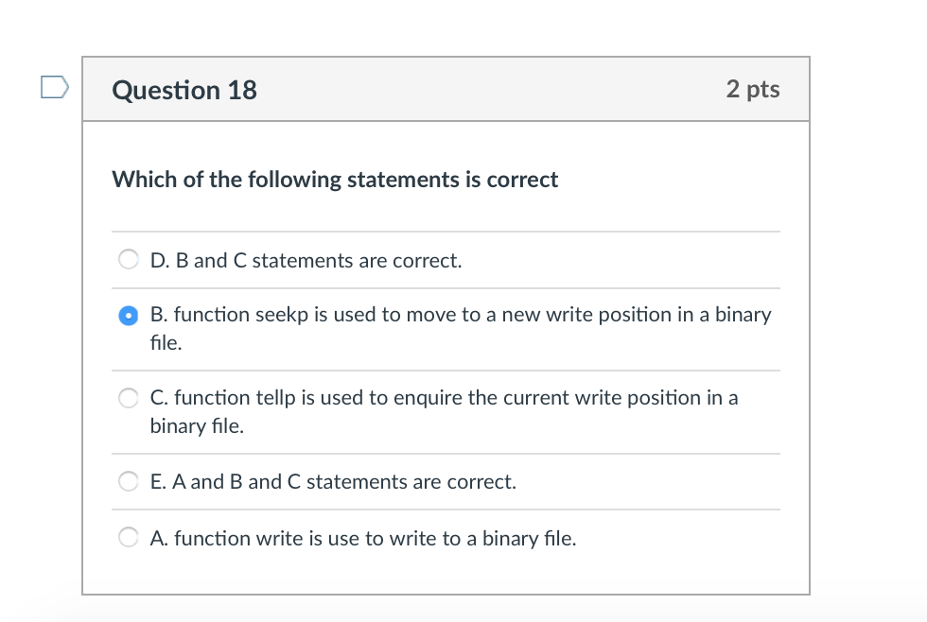The width and height of the screenshot is (927, 622).
Task: Click the word "seekp" in option B
Action: pos(282,315)
